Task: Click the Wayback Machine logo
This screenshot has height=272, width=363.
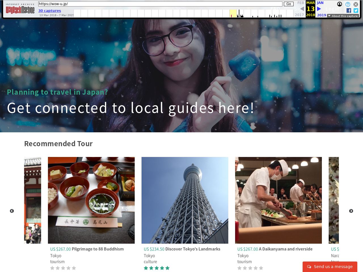Action: pos(20,10)
